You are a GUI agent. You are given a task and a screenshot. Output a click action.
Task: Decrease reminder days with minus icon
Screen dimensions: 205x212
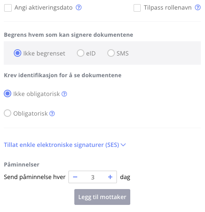pos(75,177)
